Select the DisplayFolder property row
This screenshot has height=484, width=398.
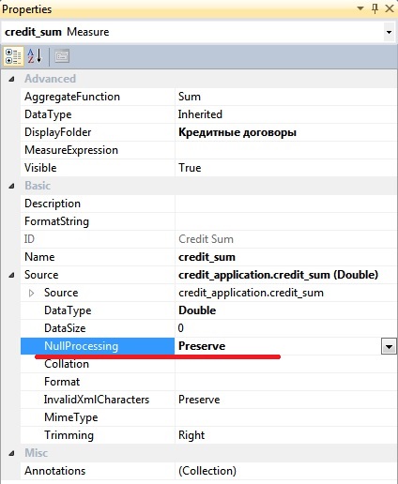pos(208,132)
